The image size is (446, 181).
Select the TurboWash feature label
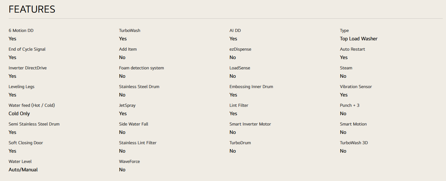click(130, 31)
